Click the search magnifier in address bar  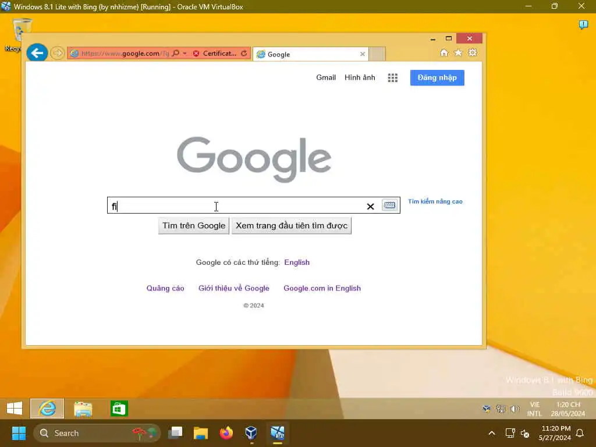click(176, 53)
